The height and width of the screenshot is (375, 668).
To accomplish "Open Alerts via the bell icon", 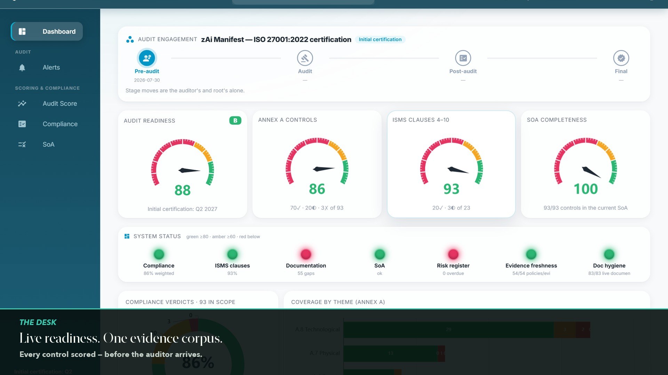I will click(22, 67).
